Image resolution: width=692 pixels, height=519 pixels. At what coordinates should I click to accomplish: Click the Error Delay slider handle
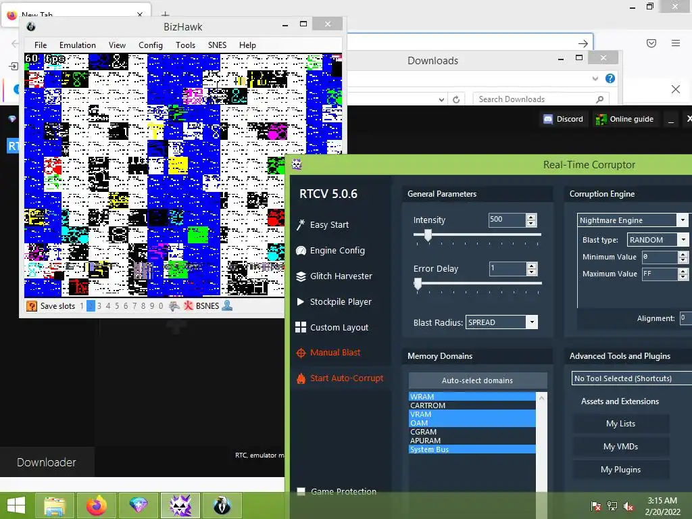click(418, 284)
